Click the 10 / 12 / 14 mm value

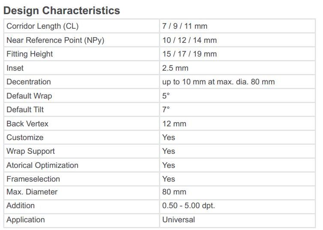(189, 40)
